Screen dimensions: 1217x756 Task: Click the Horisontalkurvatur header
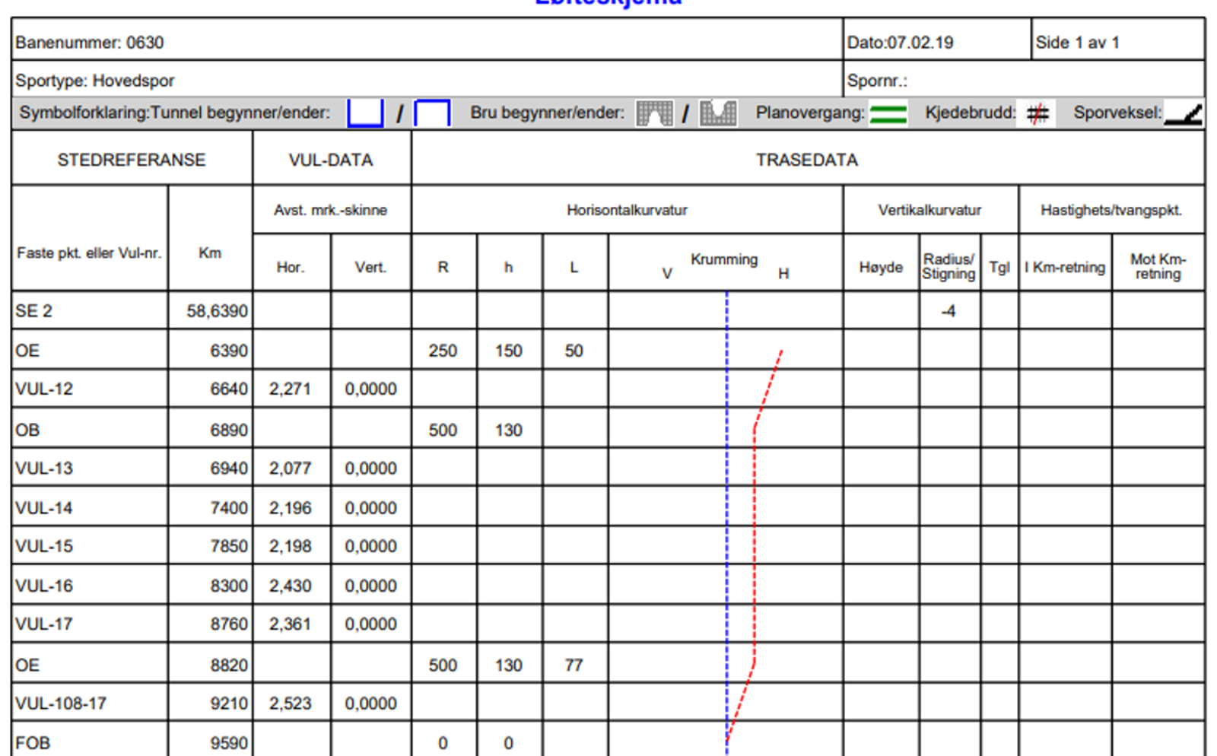point(627,210)
